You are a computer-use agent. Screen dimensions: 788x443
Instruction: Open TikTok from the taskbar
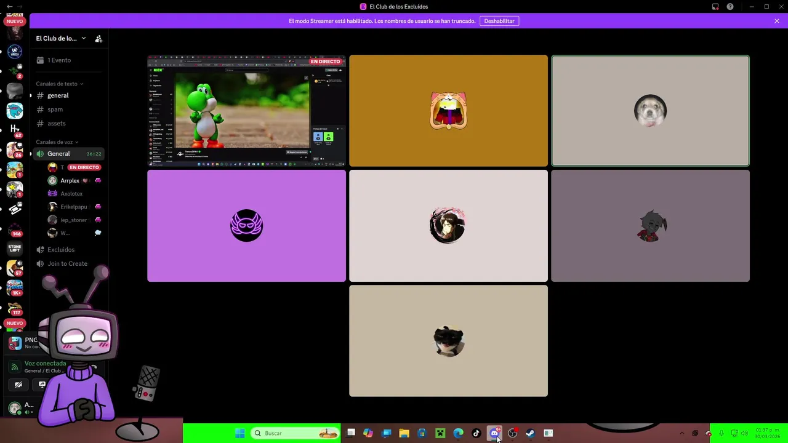[x=476, y=433]
